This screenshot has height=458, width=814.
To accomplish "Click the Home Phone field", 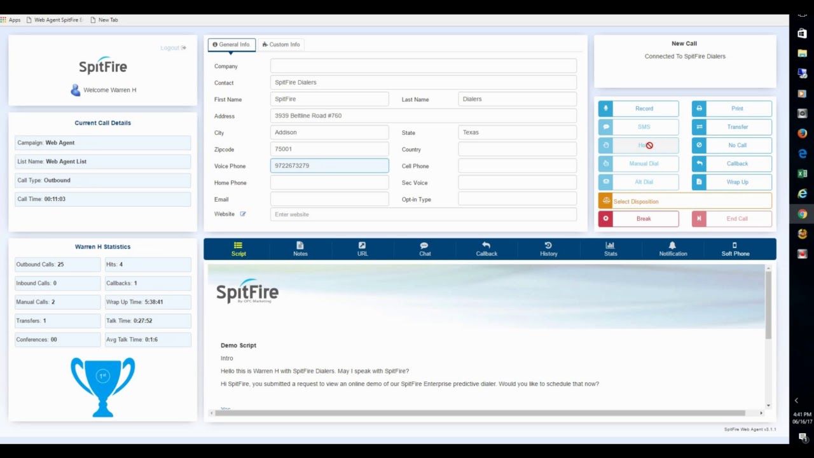I will 329,183.
